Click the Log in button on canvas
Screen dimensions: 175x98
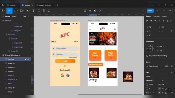point(65,61)
